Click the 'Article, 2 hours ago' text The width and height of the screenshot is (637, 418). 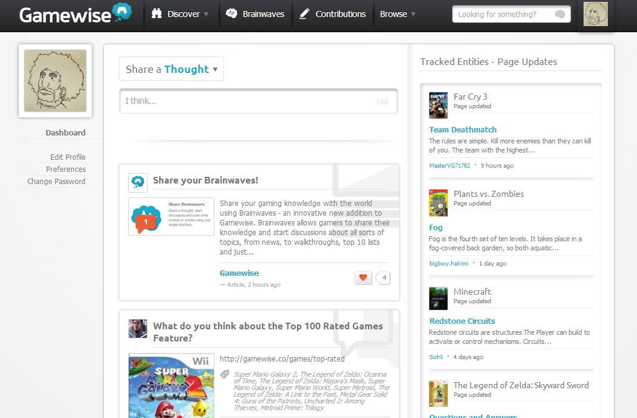(x=253, y=284)
